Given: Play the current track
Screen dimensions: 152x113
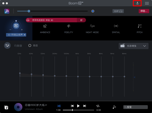Looking at the screenshot, I should coord(78,106).
